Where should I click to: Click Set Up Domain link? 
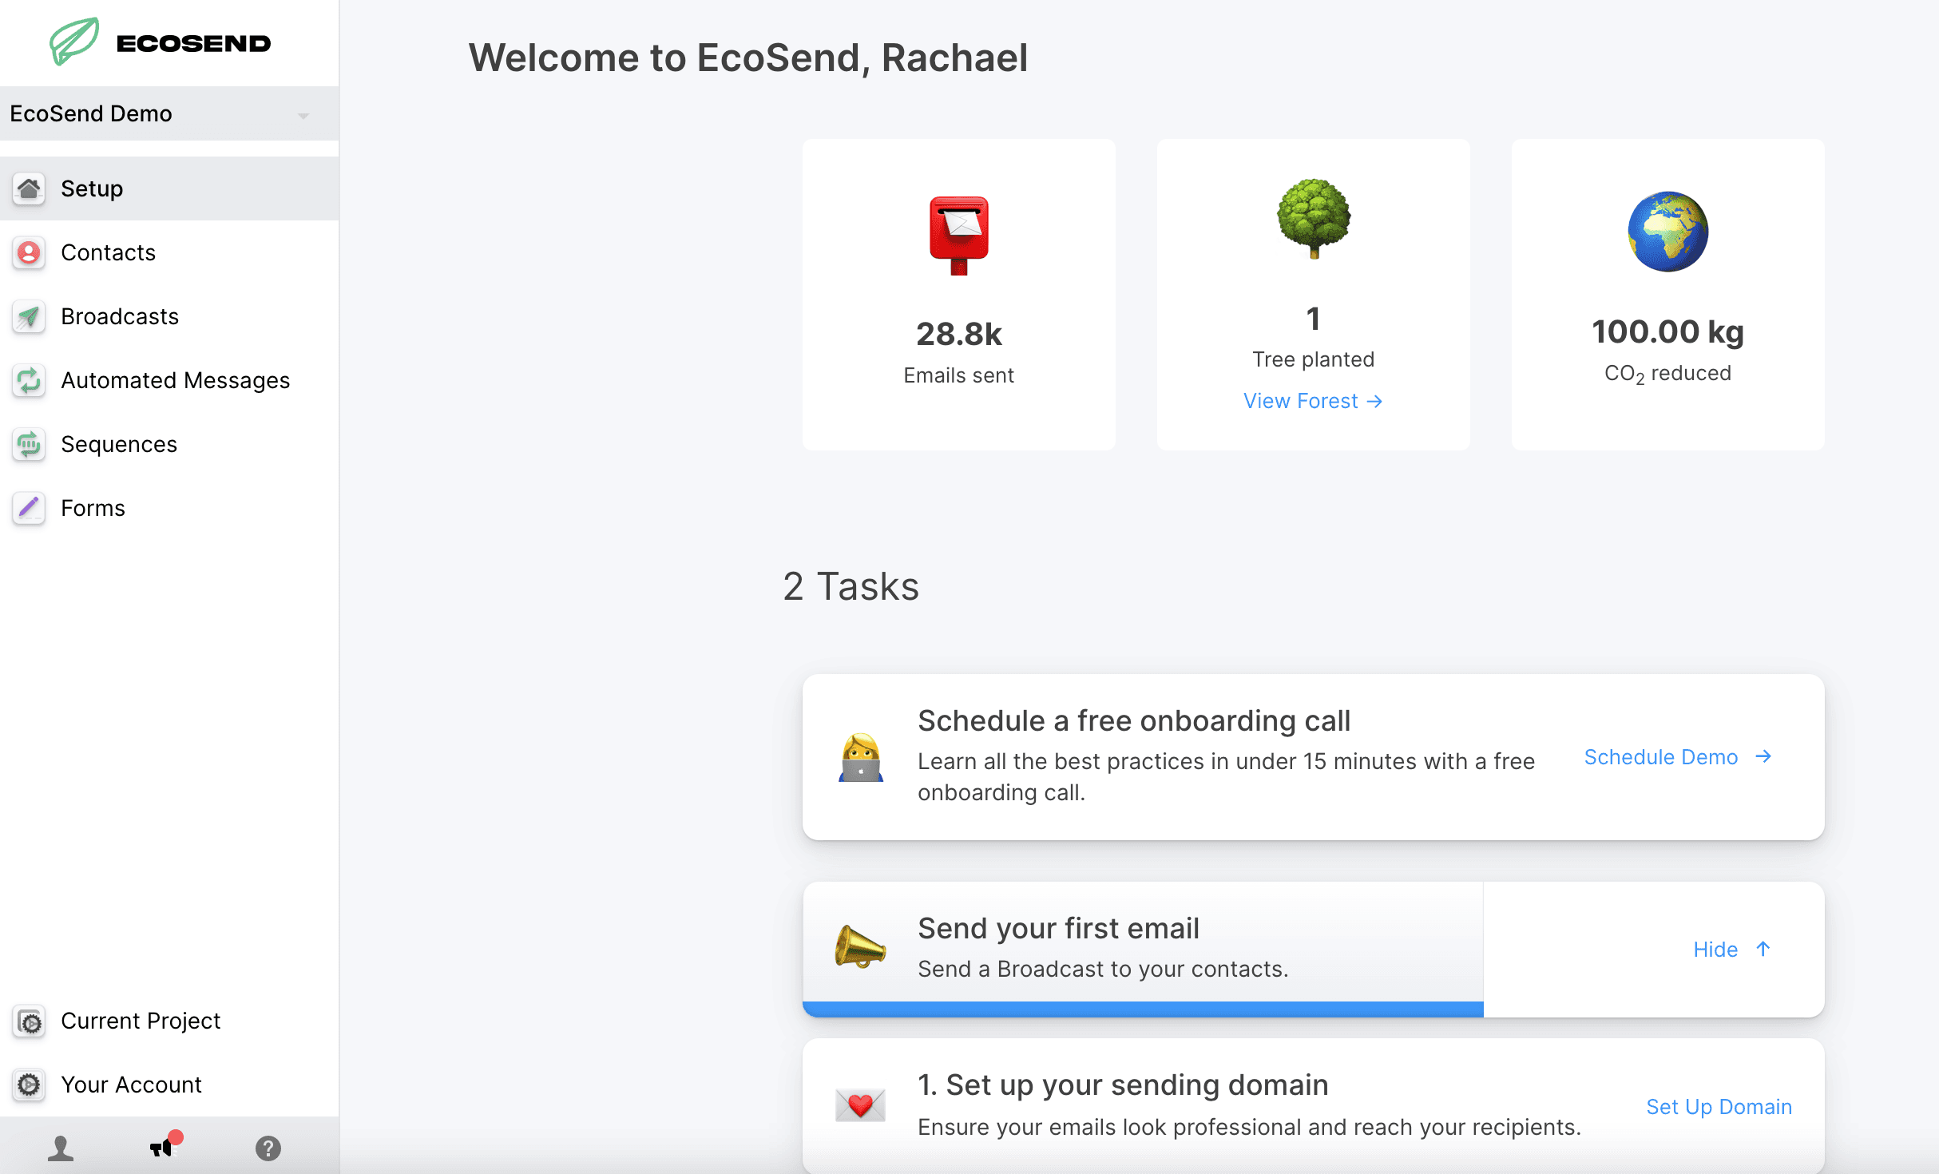point(1719,1107)
